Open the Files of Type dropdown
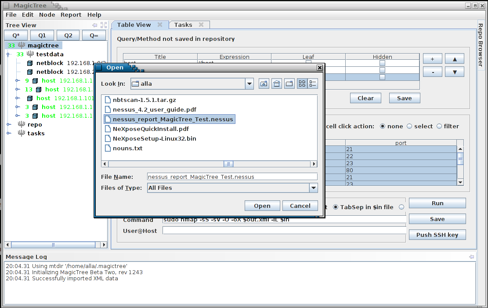The image size is (488, 308). [314, 188]
